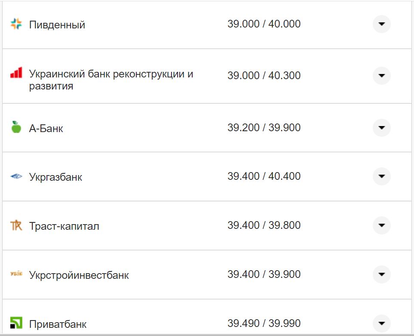Expand rate details for Украинский банк реконструкции
The height and width of the screenshot is (336, 414).
coord(381,76)
